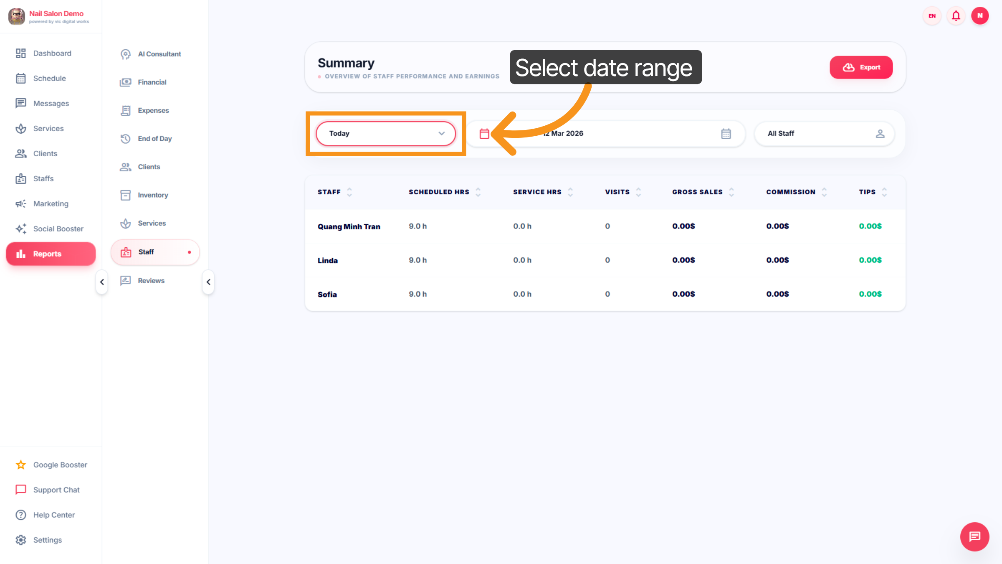Click the notification bell icon
This screenshot has height=564, width=1002.
click(956, 15)
